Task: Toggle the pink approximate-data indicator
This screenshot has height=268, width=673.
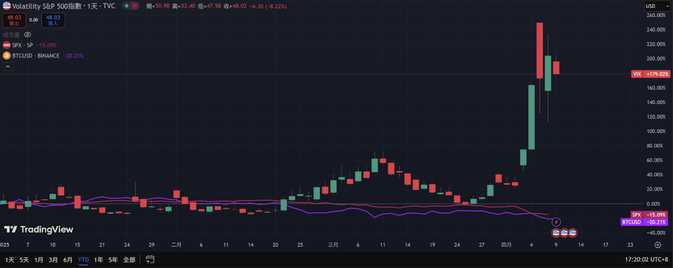Action: pyautogui.click(x=135, y=6)
